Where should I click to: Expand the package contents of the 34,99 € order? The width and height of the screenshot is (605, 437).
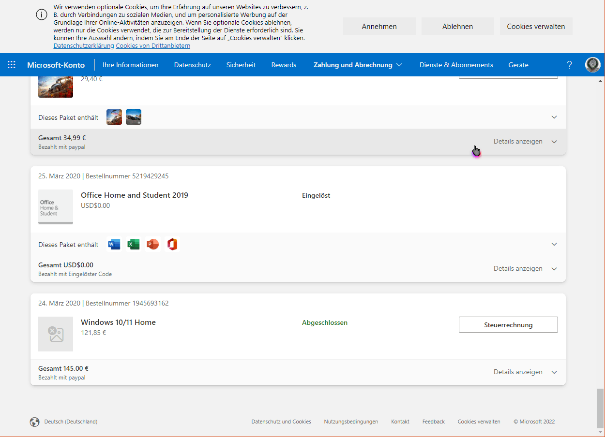pos(554,117)
